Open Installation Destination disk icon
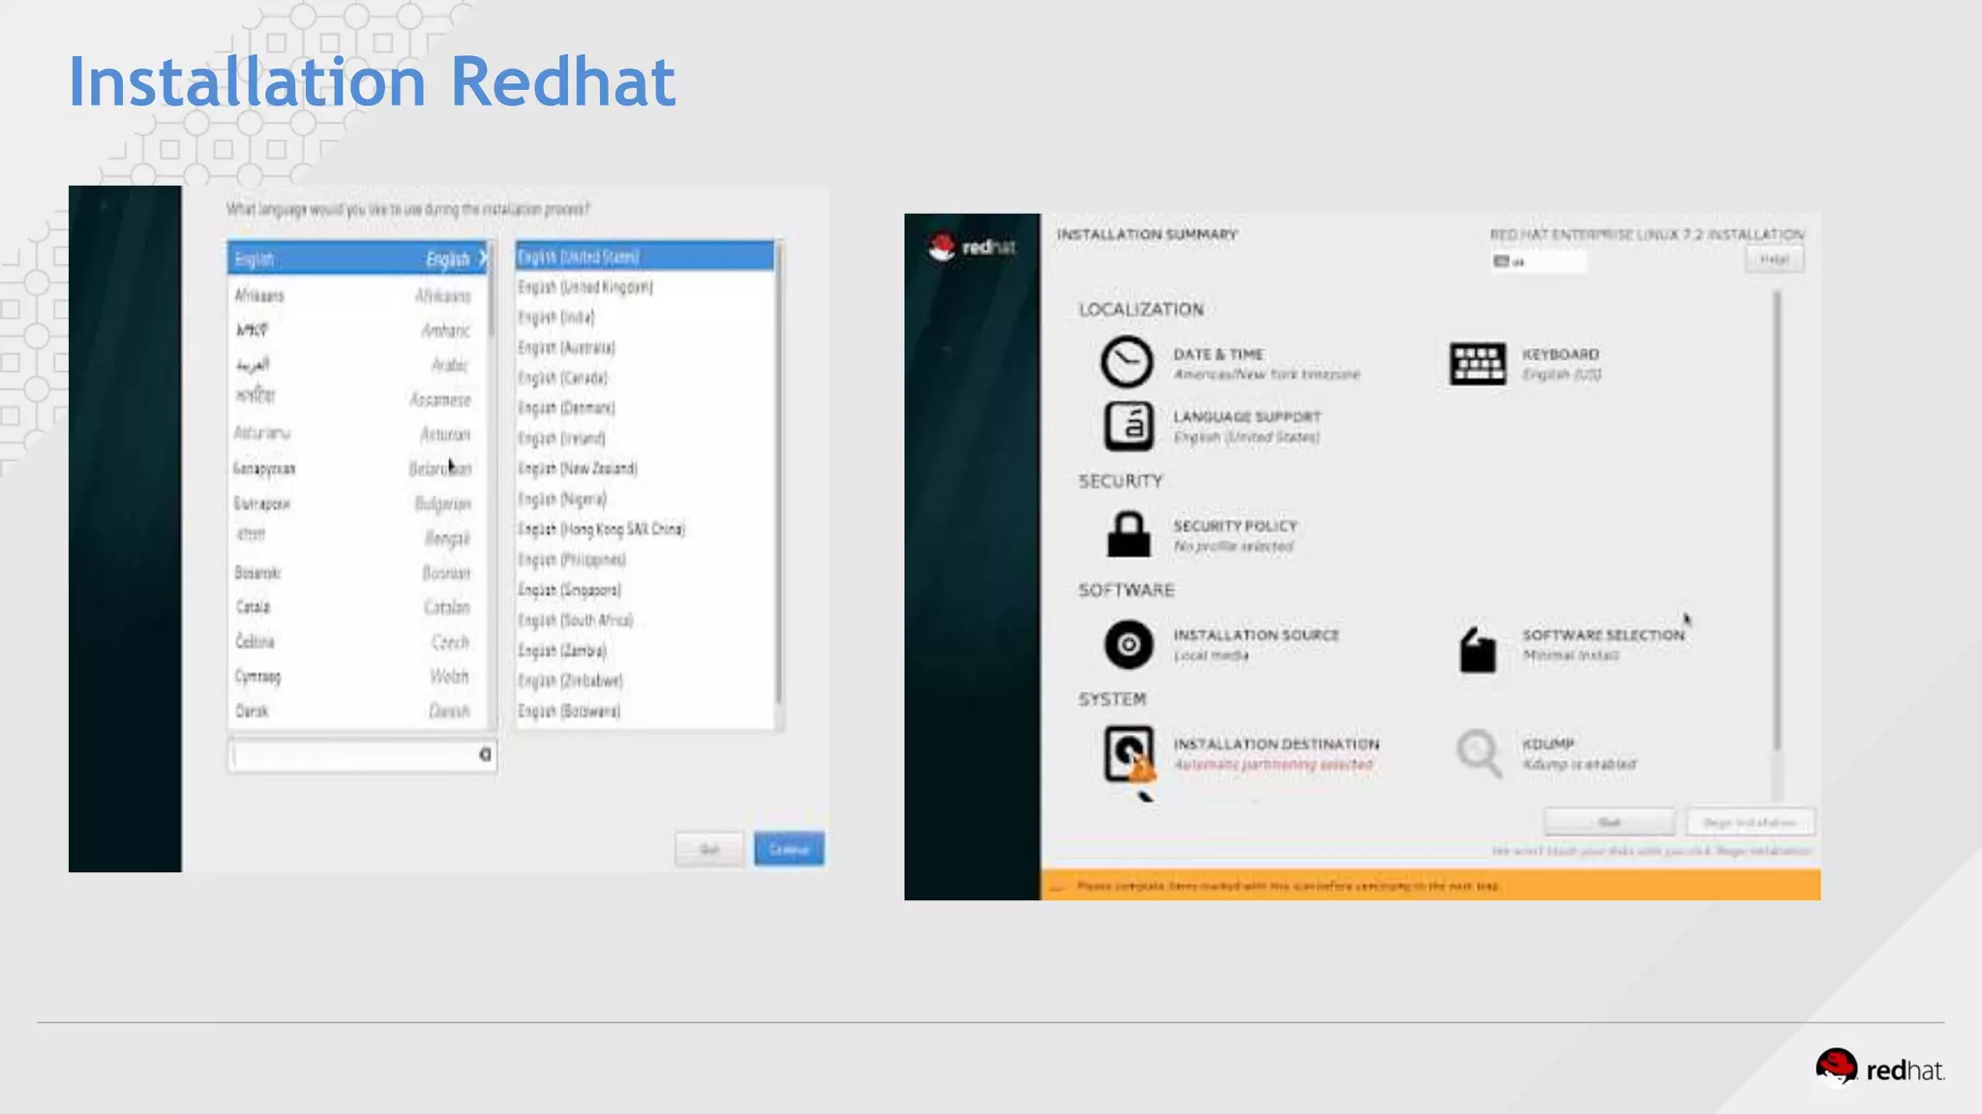The image size is (1982, 1114). [x=1128, y=752]
